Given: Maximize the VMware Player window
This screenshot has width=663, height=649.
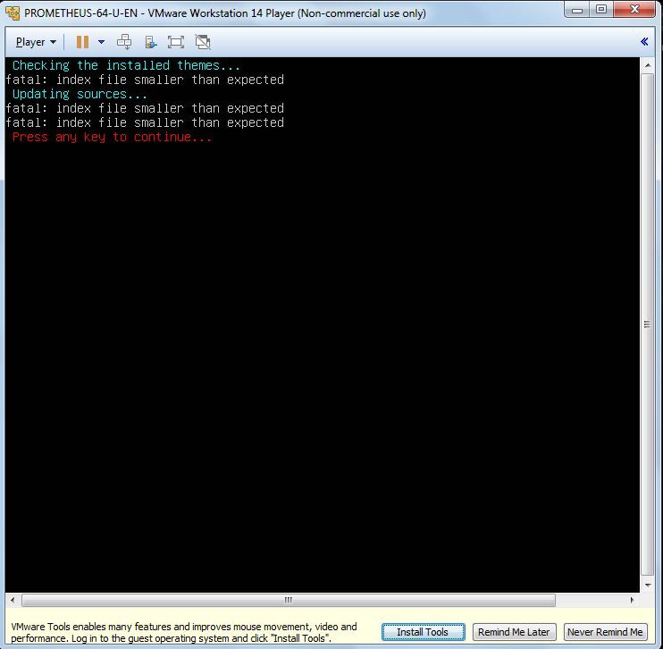Looking at the screenshot, I should 600,9.
